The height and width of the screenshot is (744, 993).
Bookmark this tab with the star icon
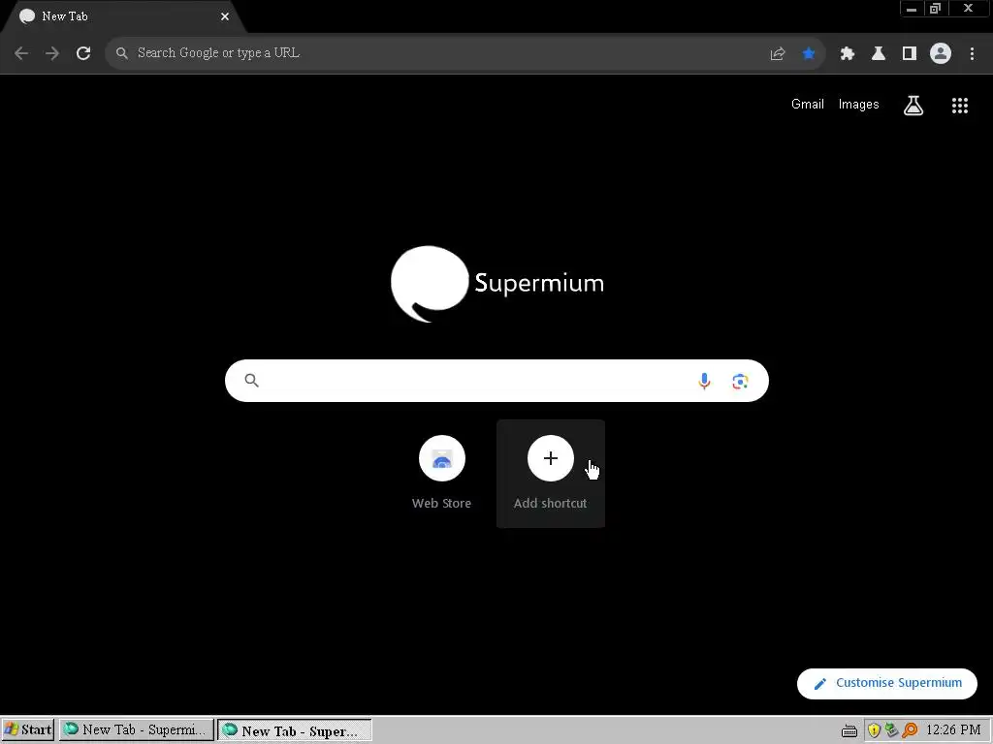tap(808, 54)
